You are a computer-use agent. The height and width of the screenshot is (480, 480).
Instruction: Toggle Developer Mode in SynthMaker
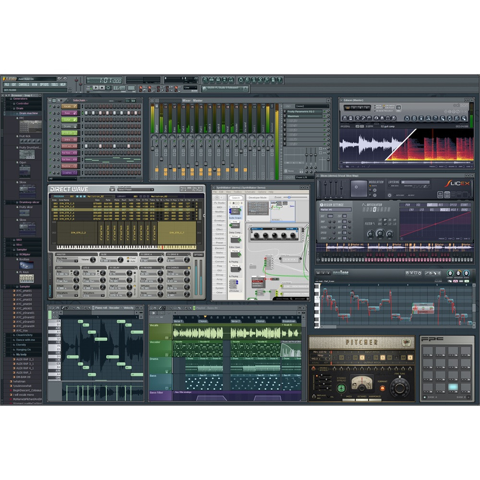coord(258,198)
